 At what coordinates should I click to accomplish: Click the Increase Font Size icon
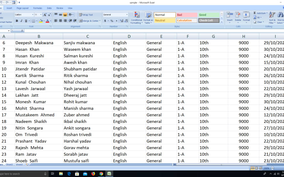point(45,15)
